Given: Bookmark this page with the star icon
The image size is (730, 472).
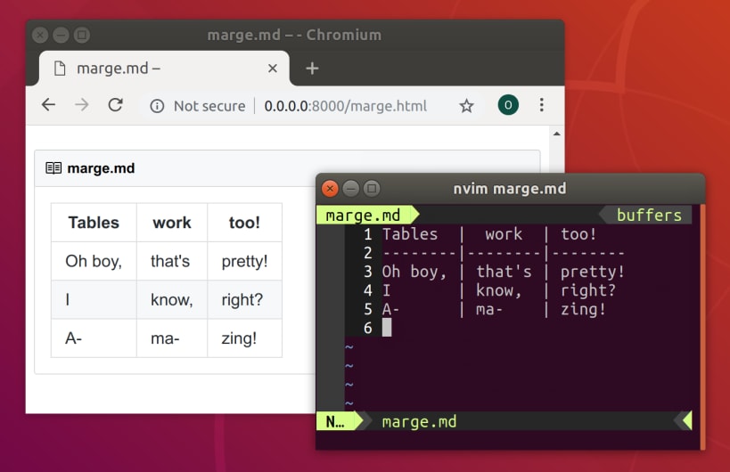Looking at the screenshot, I should pyautogui.click(x=466, y=106).
